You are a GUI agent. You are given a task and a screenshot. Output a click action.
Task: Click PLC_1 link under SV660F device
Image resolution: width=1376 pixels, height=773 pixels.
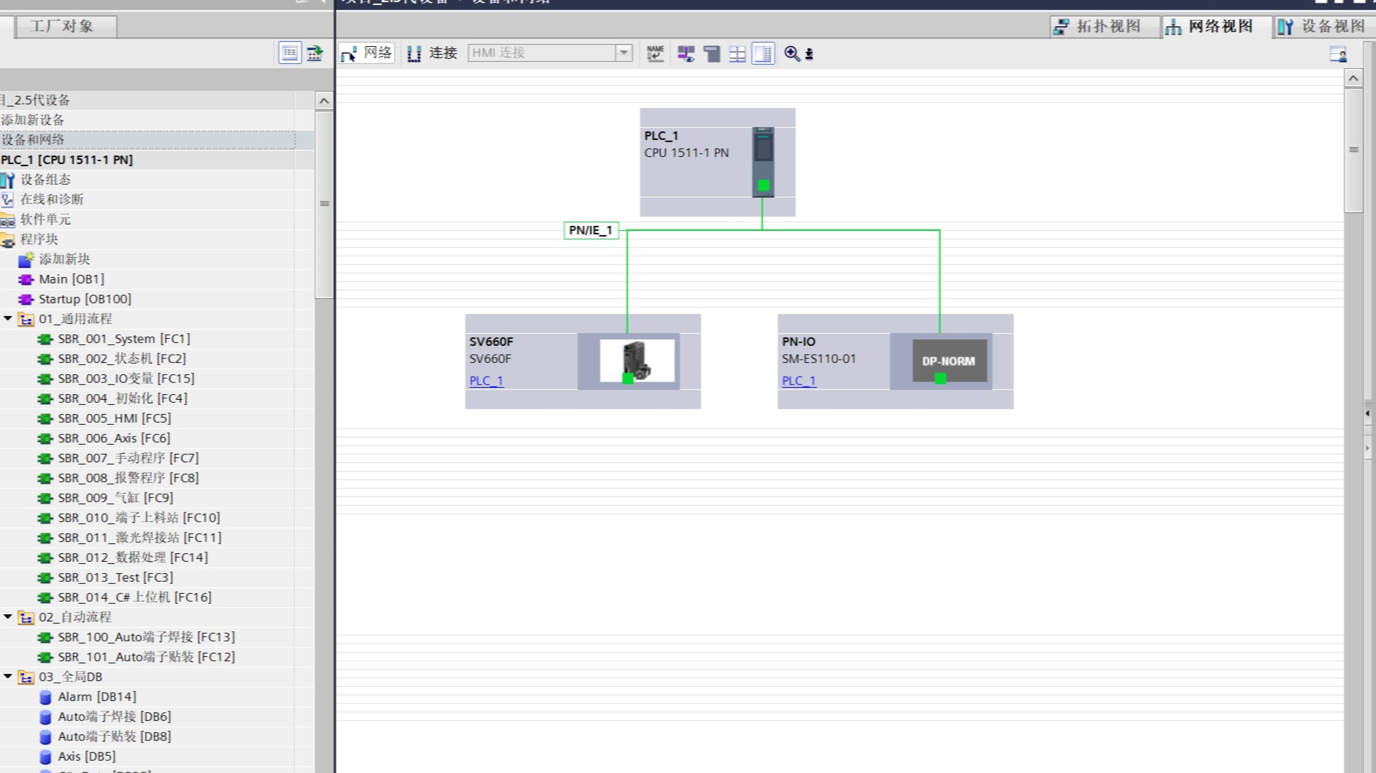click(x=485, y=380)
